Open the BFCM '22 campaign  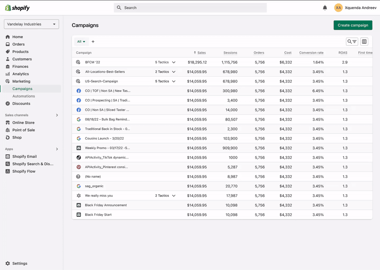coord(93,62)
